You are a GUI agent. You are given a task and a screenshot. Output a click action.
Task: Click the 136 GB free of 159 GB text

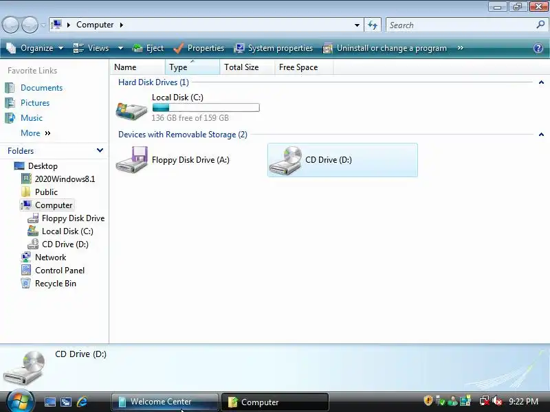pyautogui.click(x=190, y=118)
